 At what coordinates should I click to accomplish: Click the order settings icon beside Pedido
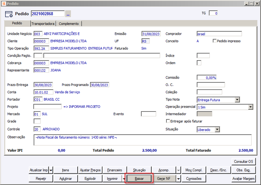click(x=9, y=14)
